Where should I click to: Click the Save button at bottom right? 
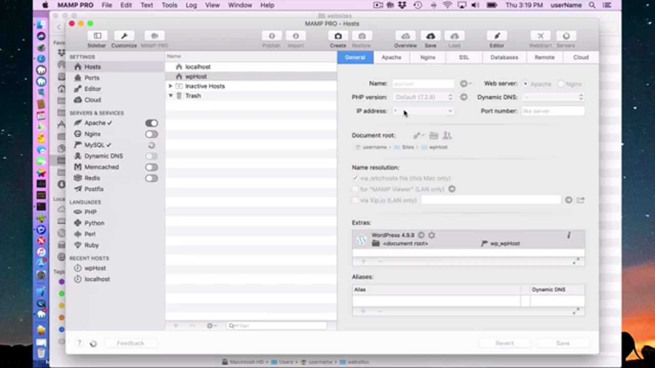[563, 343]
